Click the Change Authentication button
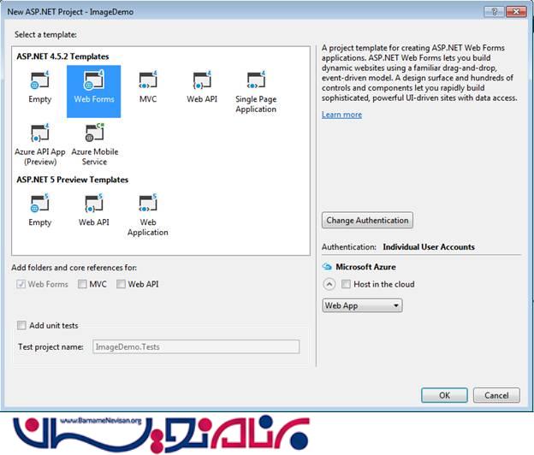Image resolution: width=534 pixels, height=455 pixels. pyautogui.click(x=368, y=221)
